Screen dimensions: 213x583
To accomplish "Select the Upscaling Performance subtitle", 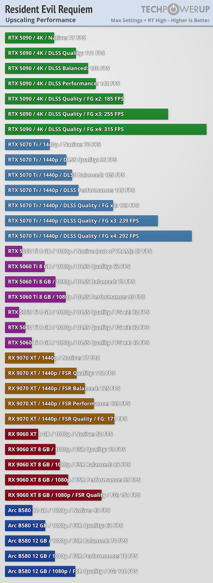I will click(40, 20).
